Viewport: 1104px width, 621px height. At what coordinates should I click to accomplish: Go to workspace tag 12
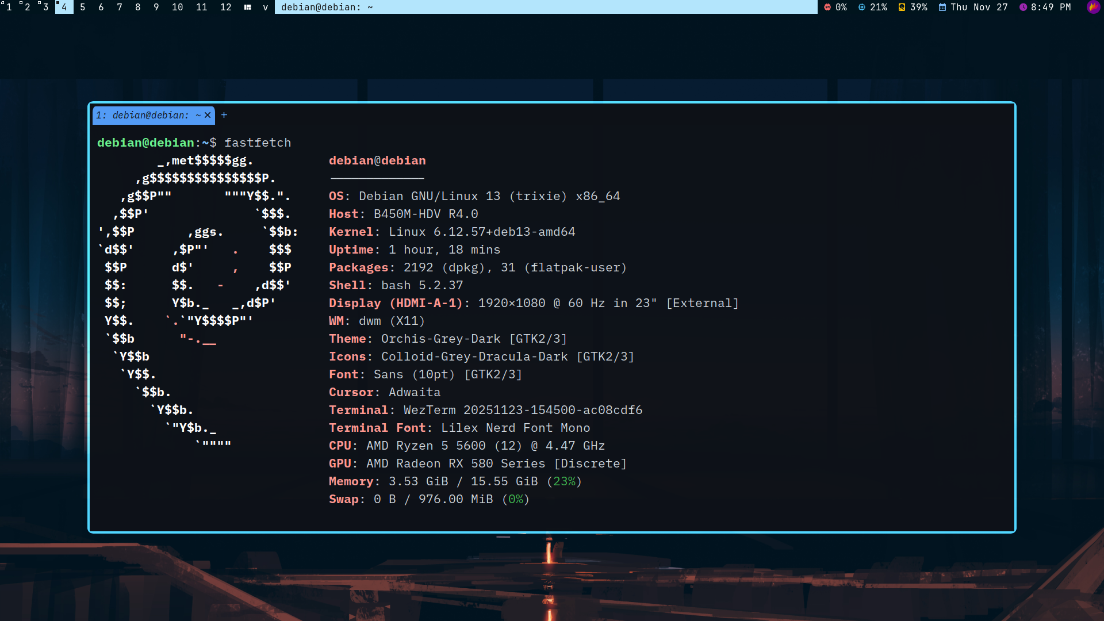point(225,7)
